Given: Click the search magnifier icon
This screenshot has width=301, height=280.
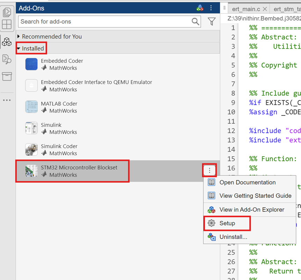Looking at the screenshot, I should (196, 22).
